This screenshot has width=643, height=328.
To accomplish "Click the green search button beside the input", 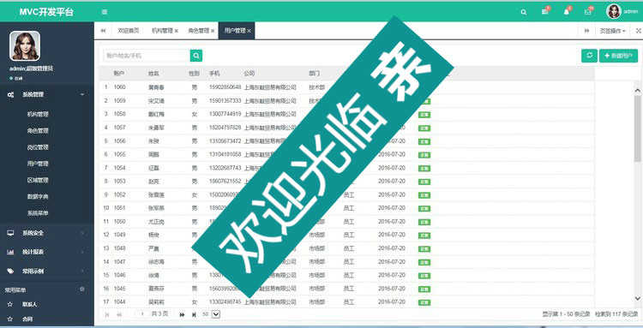I will 196,56.
